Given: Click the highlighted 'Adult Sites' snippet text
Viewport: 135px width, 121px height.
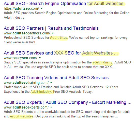Looking at the screenshot, I should 59,38.
